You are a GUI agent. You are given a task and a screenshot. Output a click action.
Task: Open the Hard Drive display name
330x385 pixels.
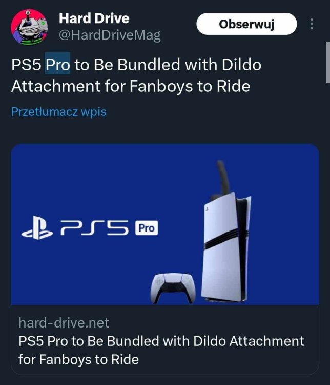pyautogui.click(x=94, y=18)
